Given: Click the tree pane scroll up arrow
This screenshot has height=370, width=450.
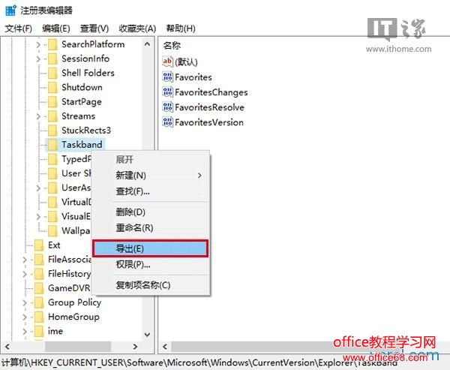Looking at the screenshot, I should pos(147,44).
